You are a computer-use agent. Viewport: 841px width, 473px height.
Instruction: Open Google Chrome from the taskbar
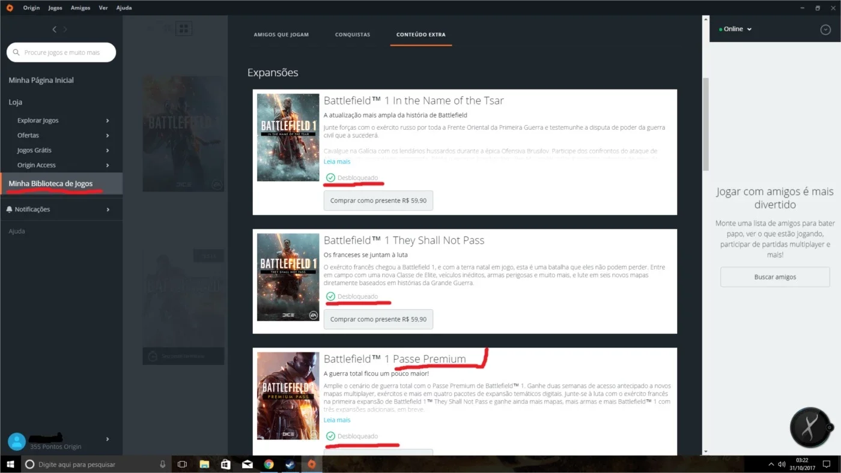(269, 464)
